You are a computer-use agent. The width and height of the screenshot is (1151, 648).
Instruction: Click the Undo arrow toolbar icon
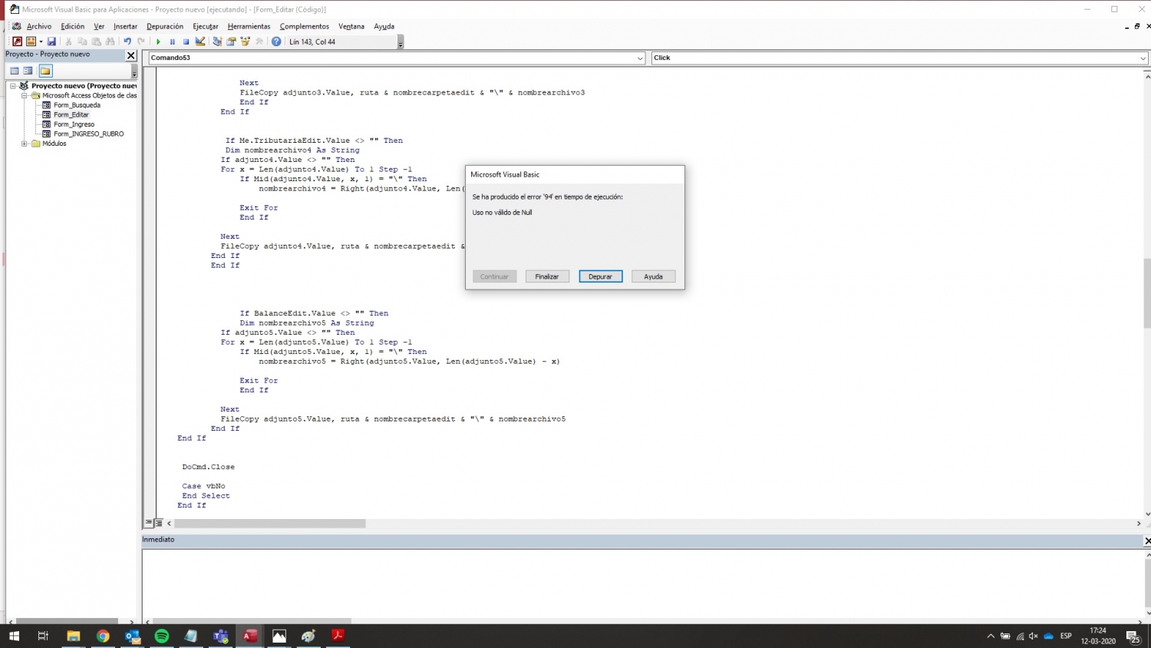coord(127,41)
